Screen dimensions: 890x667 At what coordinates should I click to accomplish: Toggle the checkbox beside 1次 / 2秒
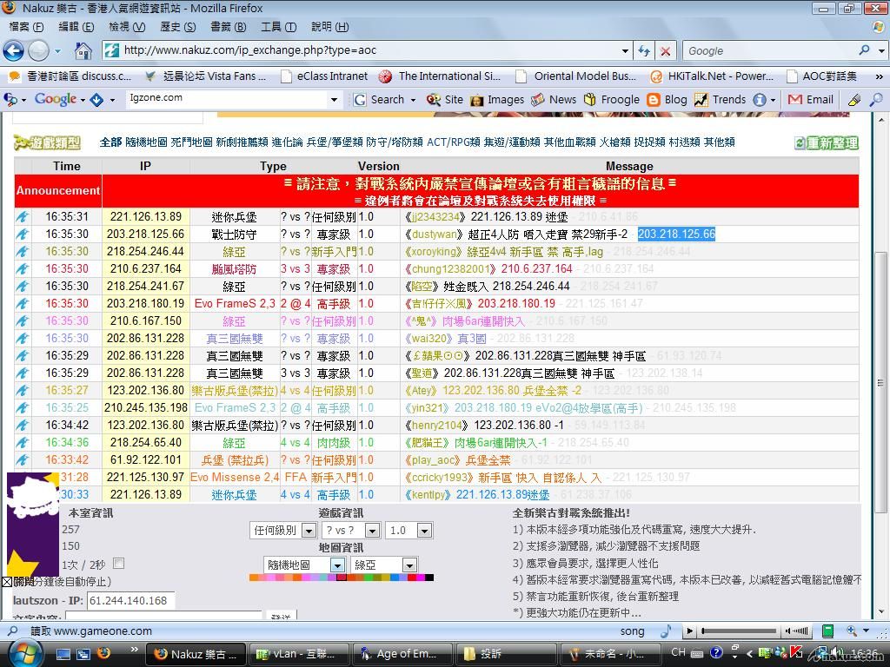click(x=118, y=564)
